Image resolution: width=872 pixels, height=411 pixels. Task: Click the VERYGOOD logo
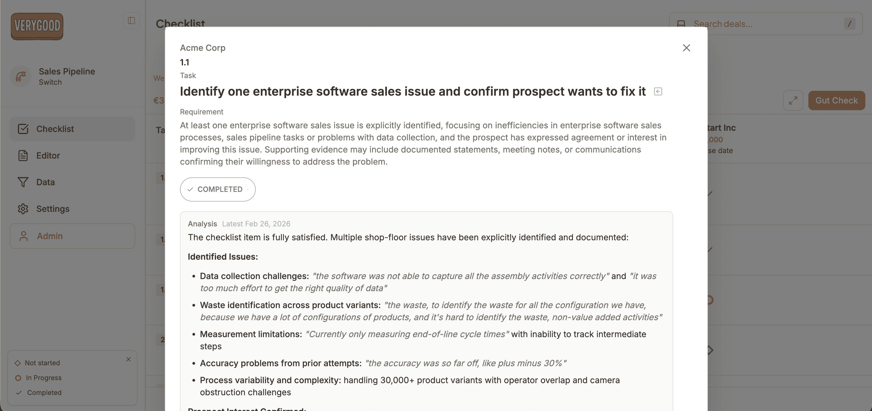tap(37, 26)
